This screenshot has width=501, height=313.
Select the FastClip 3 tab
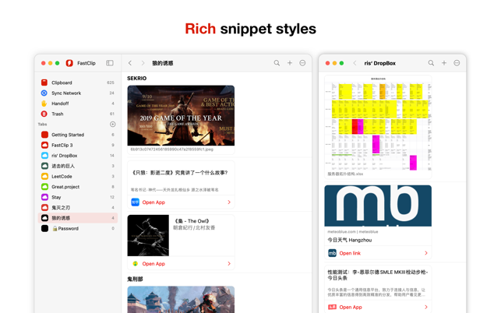[x=78, y=145]
